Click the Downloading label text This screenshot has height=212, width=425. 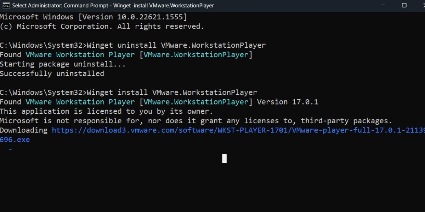tap(24, 130)
